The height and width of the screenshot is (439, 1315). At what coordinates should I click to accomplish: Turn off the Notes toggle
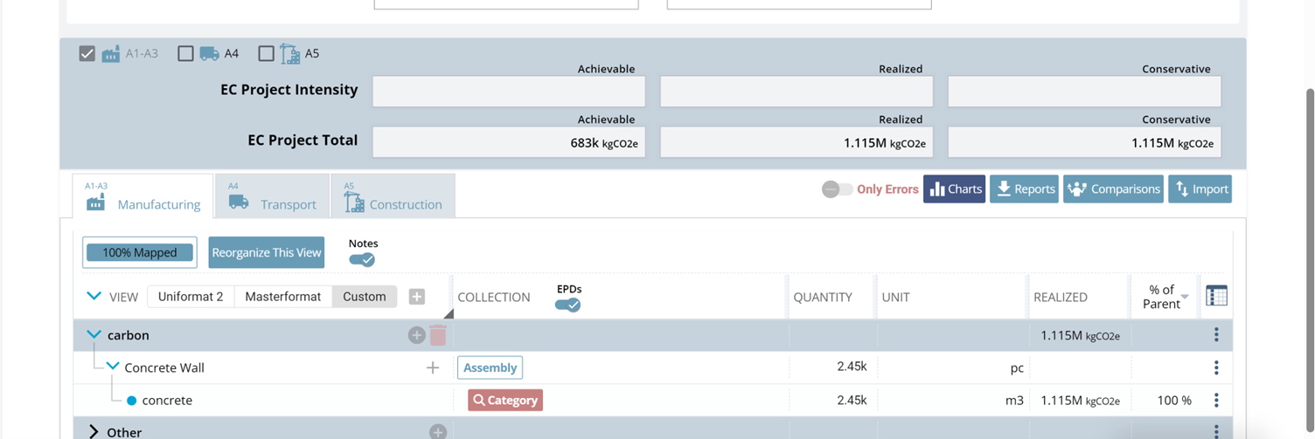pyautogui.click(x=362, y=260)
